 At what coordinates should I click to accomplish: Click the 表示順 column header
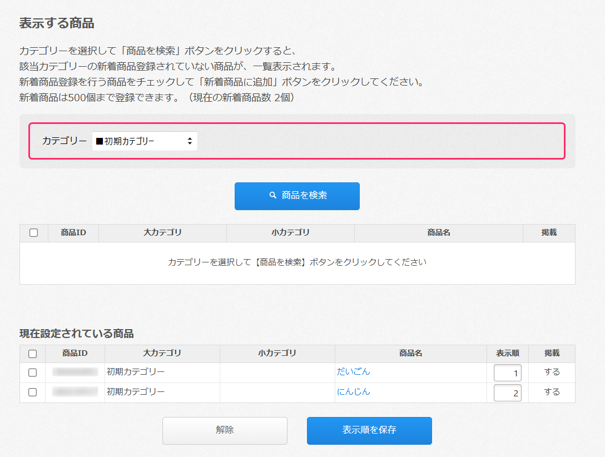point(507,353)
